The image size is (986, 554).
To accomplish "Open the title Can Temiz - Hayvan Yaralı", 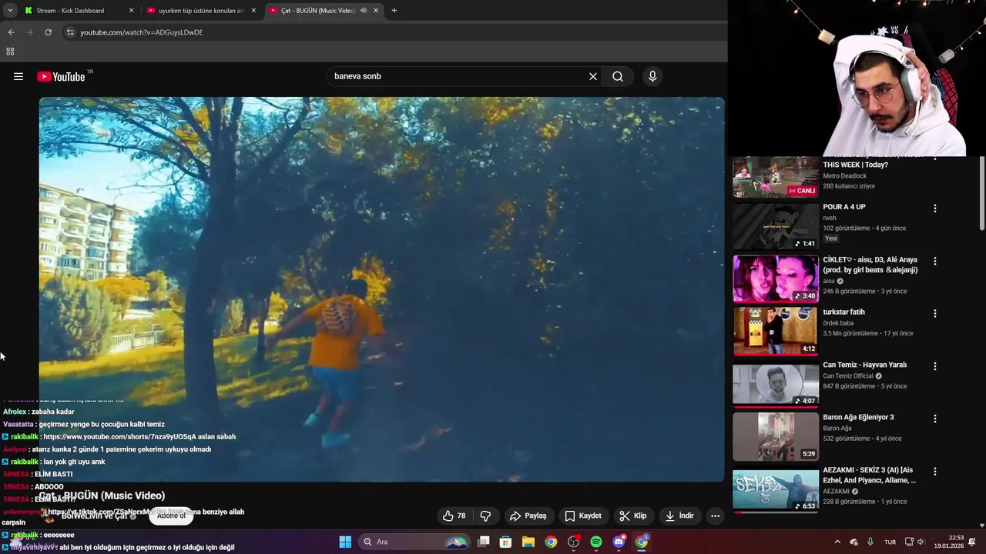I will 864,365.
